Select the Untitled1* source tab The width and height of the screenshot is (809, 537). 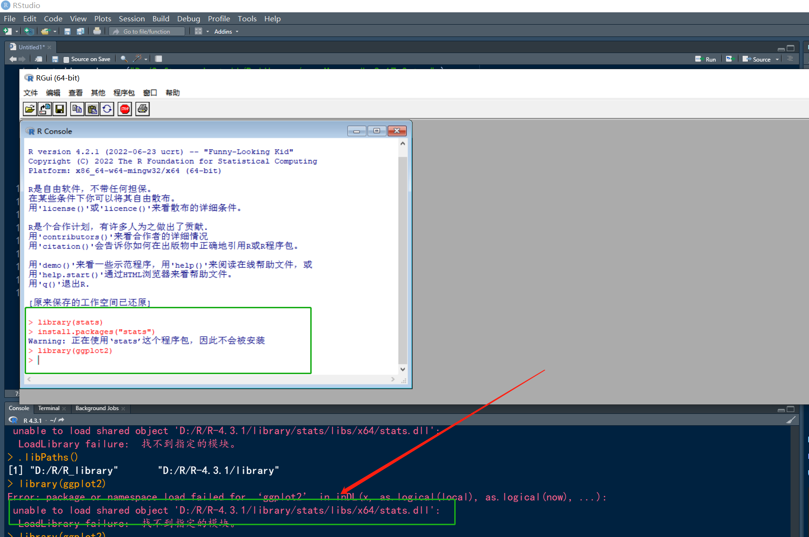pos(31,47)
